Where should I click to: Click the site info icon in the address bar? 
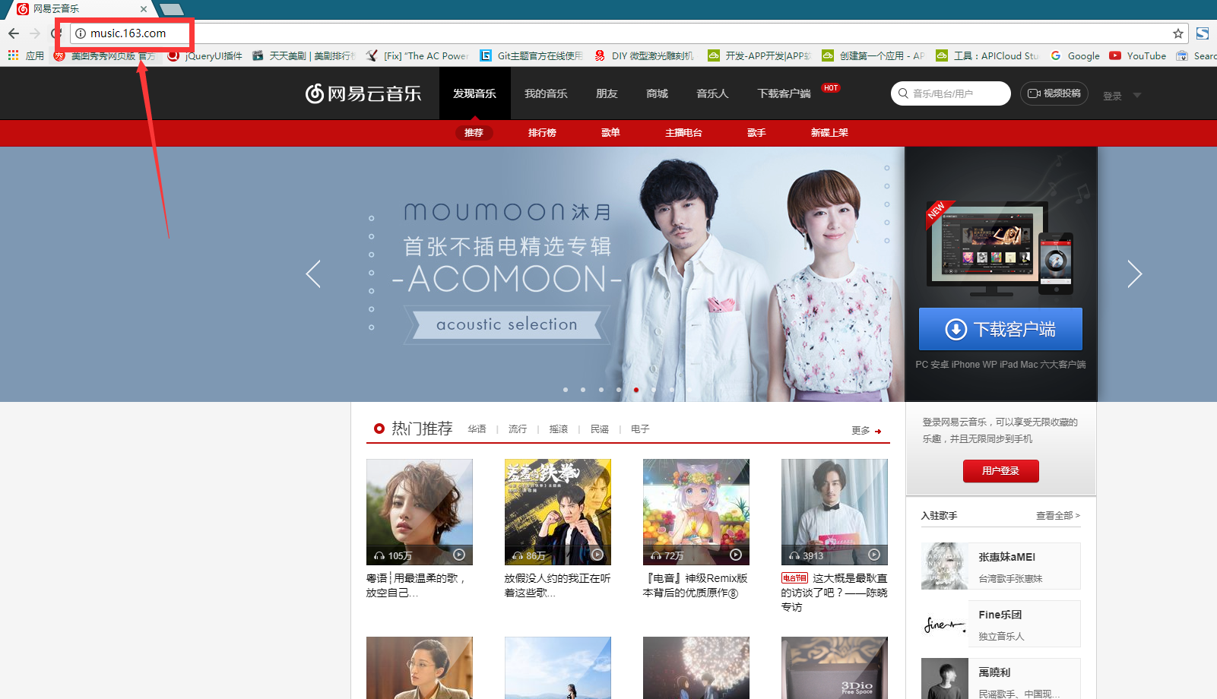[x=81, y=33]
